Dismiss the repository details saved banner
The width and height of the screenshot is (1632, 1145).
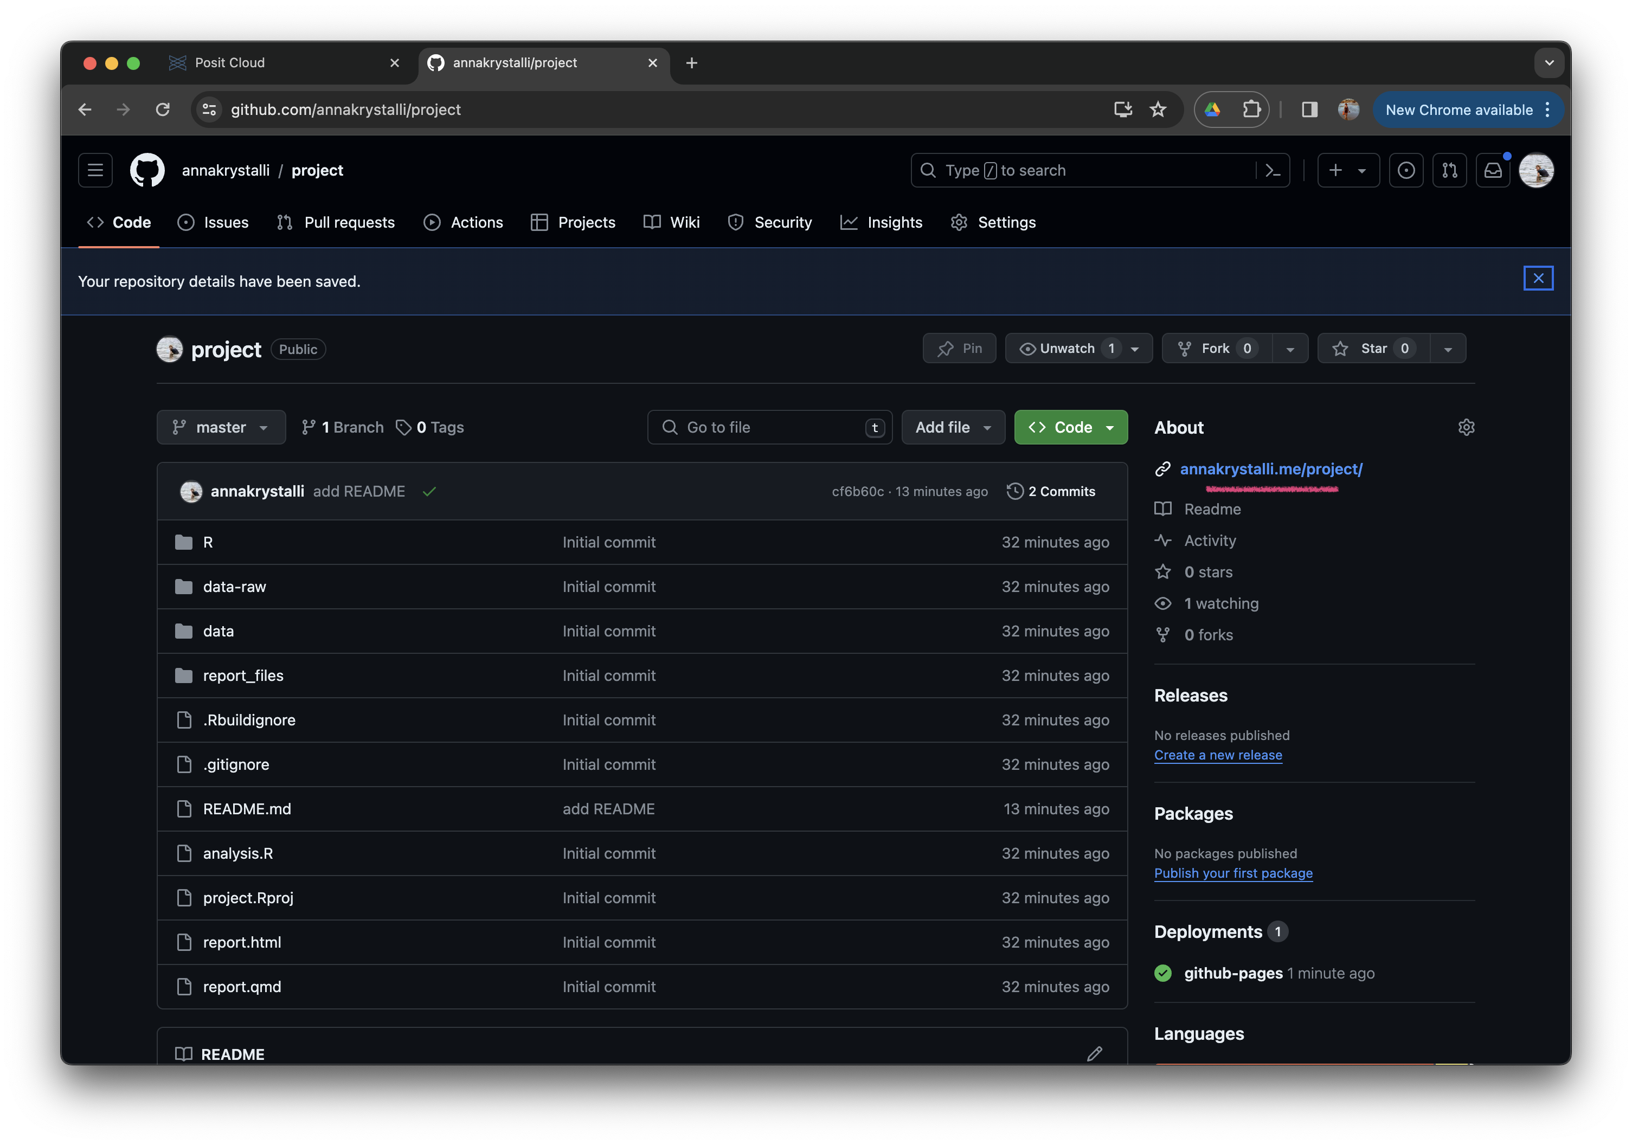[1538, 279]
